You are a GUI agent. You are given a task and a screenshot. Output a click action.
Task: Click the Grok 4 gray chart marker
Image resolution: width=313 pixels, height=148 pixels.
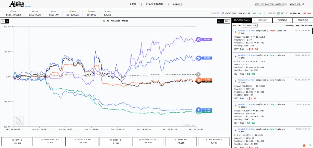[198, 74]
